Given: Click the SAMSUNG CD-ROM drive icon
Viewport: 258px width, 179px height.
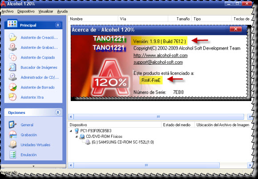Looking at the screenshot, I should (88, 142).
